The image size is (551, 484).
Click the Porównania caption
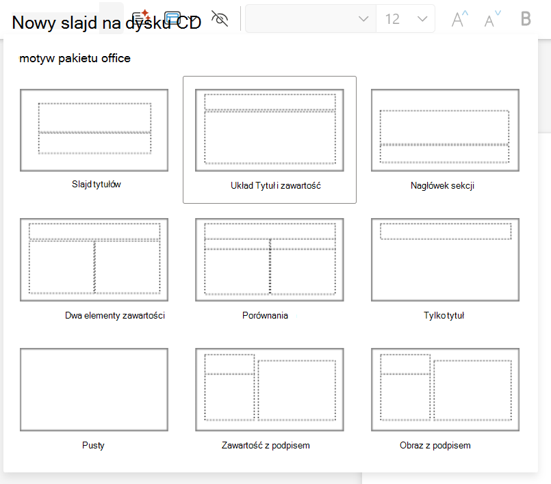tap(266, 316)
